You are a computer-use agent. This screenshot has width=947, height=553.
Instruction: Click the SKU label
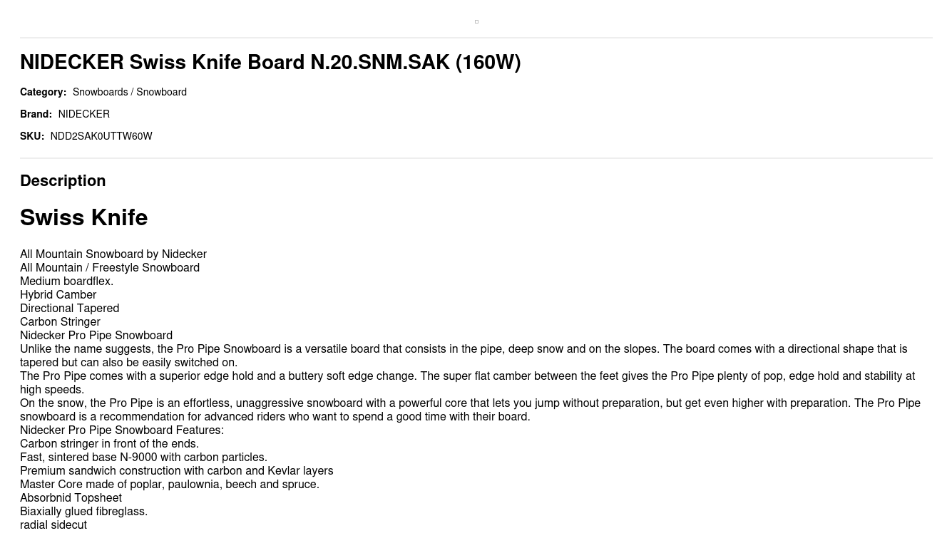(x=32, y=136)
